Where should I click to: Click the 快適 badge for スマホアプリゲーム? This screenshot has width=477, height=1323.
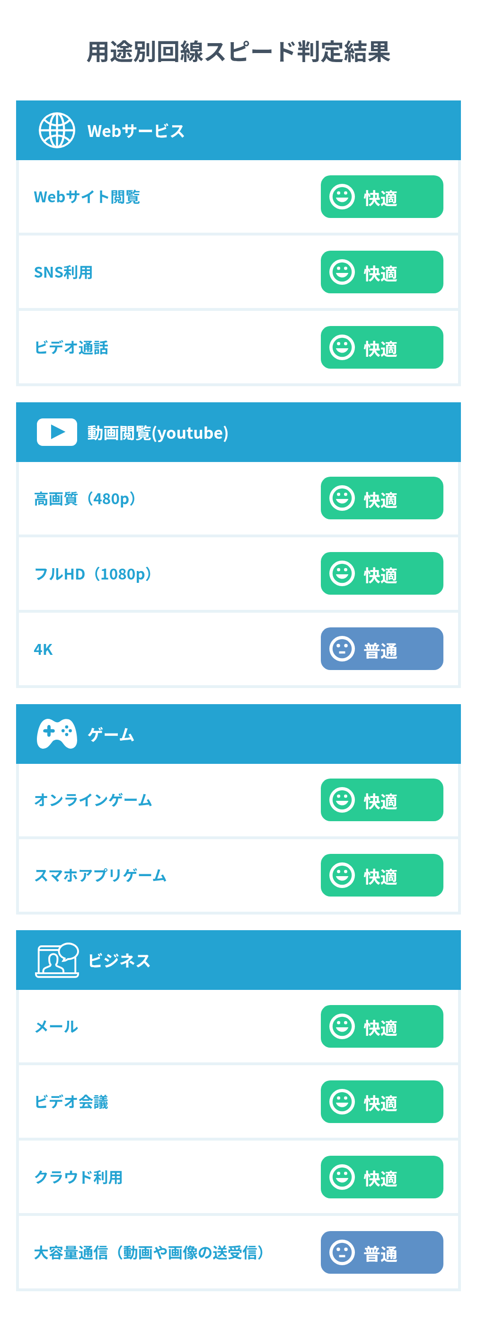(381, 875)
